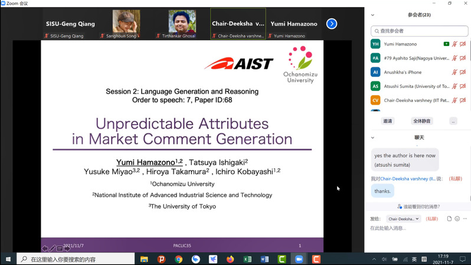Screen dimensions: 471x265
Task: Show next page of video thumbnails
Action: pyautogui.click(x=332, y=24)
